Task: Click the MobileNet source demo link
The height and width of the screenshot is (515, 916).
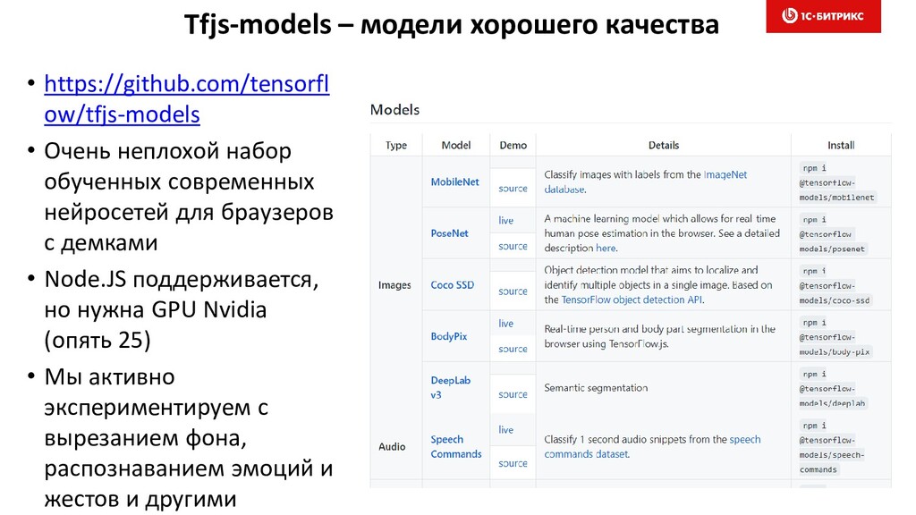Action: [x=513, y=188]
